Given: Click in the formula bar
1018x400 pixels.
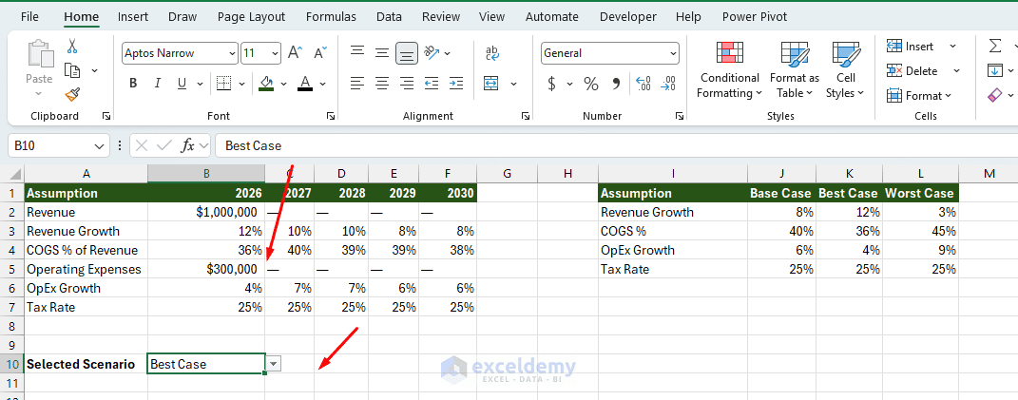Looking at the screenshot, I should tap(616, 145).
